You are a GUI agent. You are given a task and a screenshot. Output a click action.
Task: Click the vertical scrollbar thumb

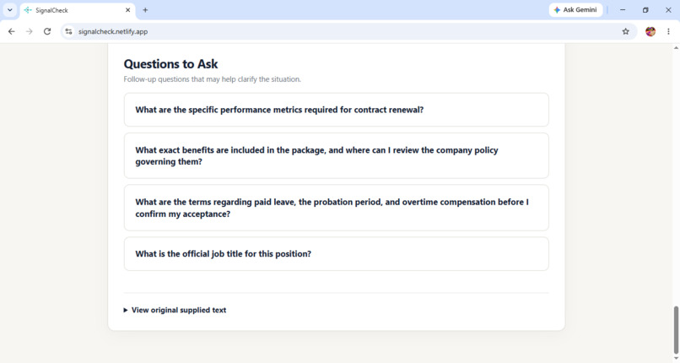tap(676, 330)
